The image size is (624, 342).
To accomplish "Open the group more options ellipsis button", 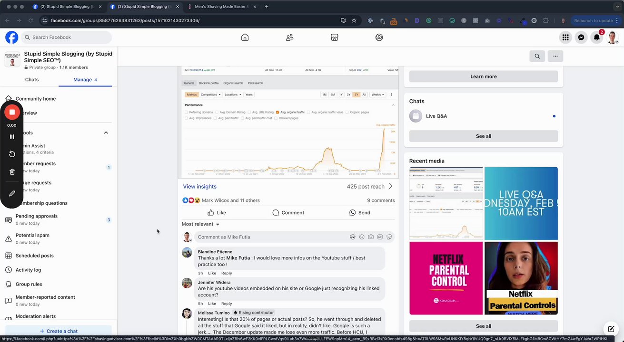I will click(x=555, y=56).
